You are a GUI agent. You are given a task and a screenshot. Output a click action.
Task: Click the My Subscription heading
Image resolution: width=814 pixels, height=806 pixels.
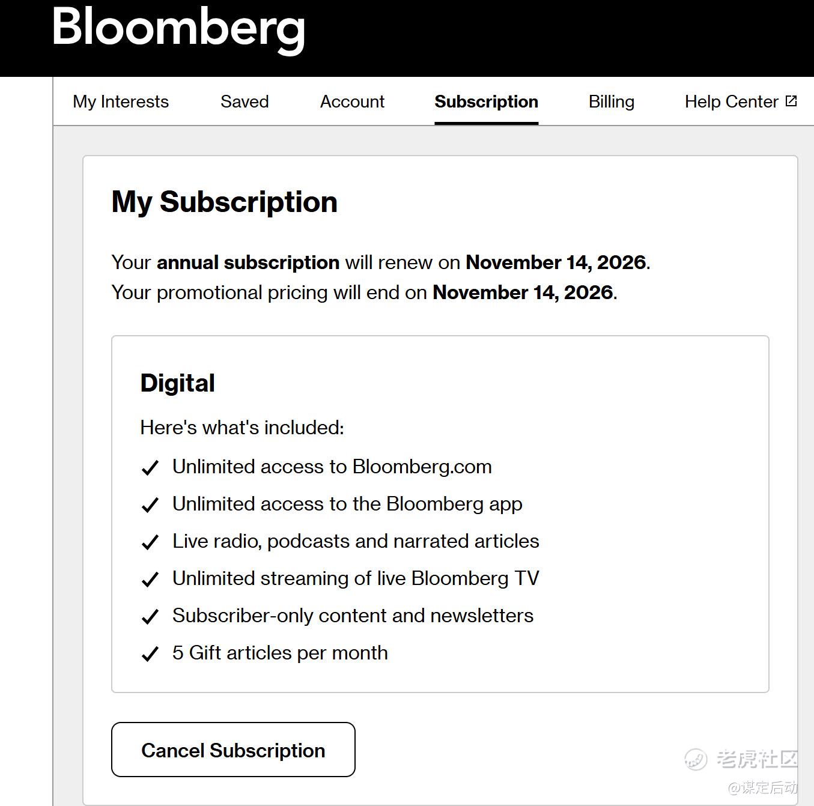point(224,202)
